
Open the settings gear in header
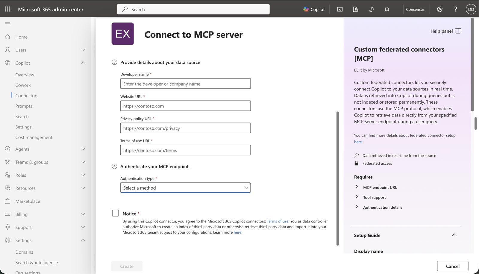tap(440, 9)
